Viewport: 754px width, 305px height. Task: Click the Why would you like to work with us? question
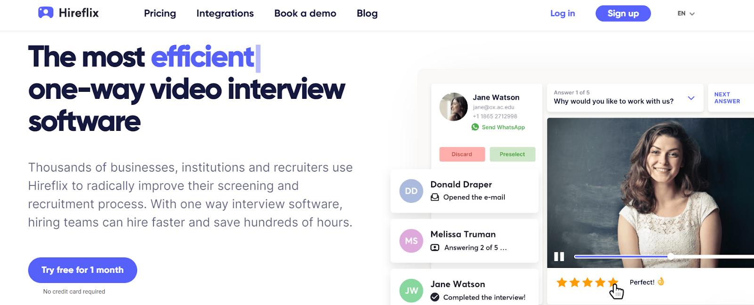pos(614,101)
